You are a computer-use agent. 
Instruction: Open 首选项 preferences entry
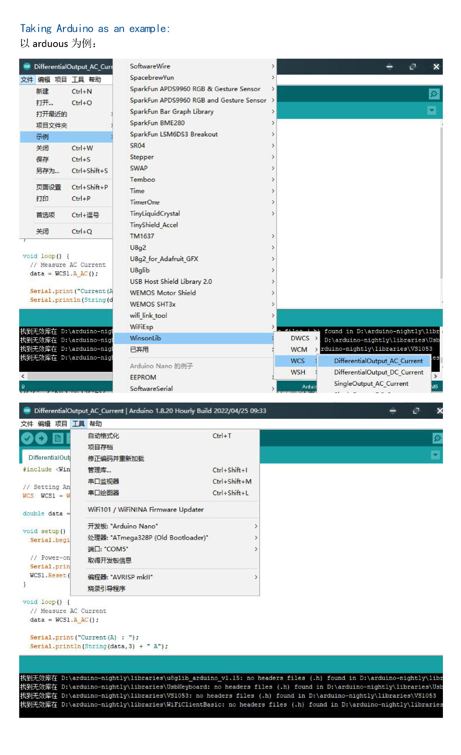(66, 215)
